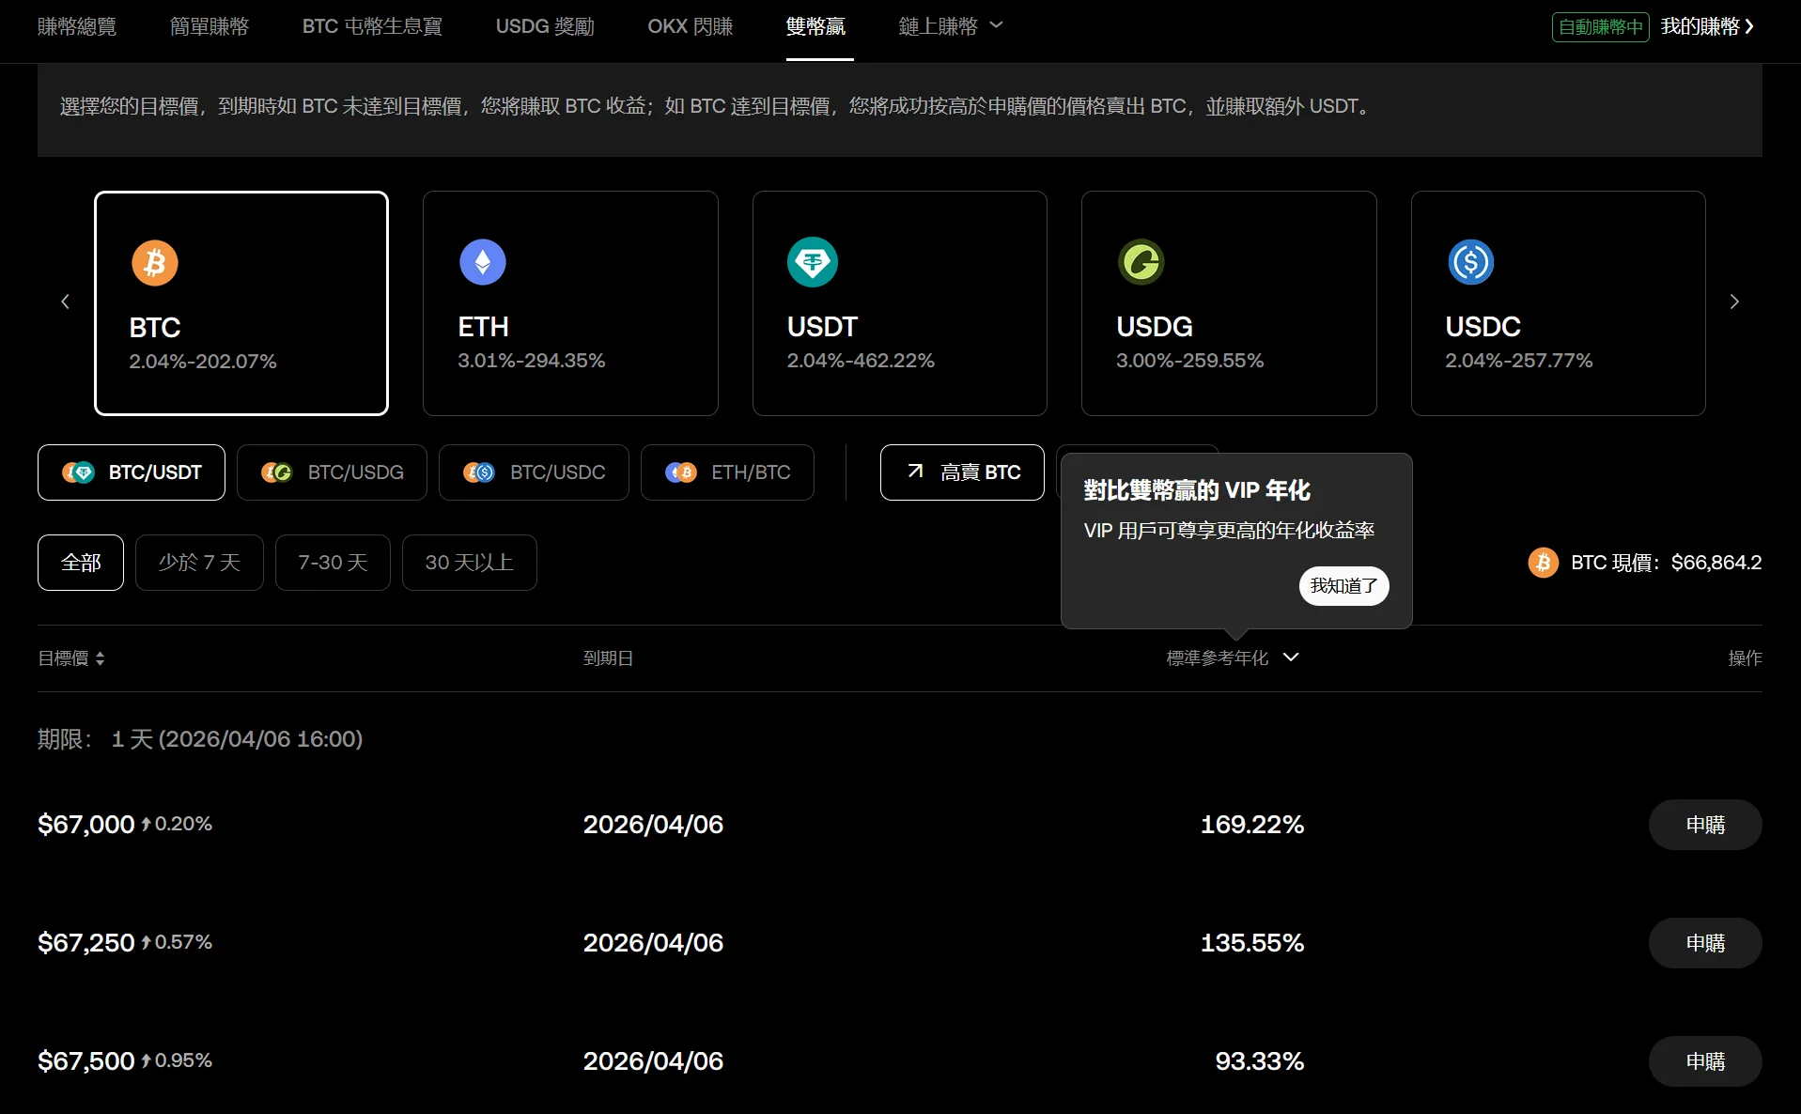Sort the list by 目標價 sort arrows
The width and height of the screenshot is (1801, 1114).
point(100,658)
